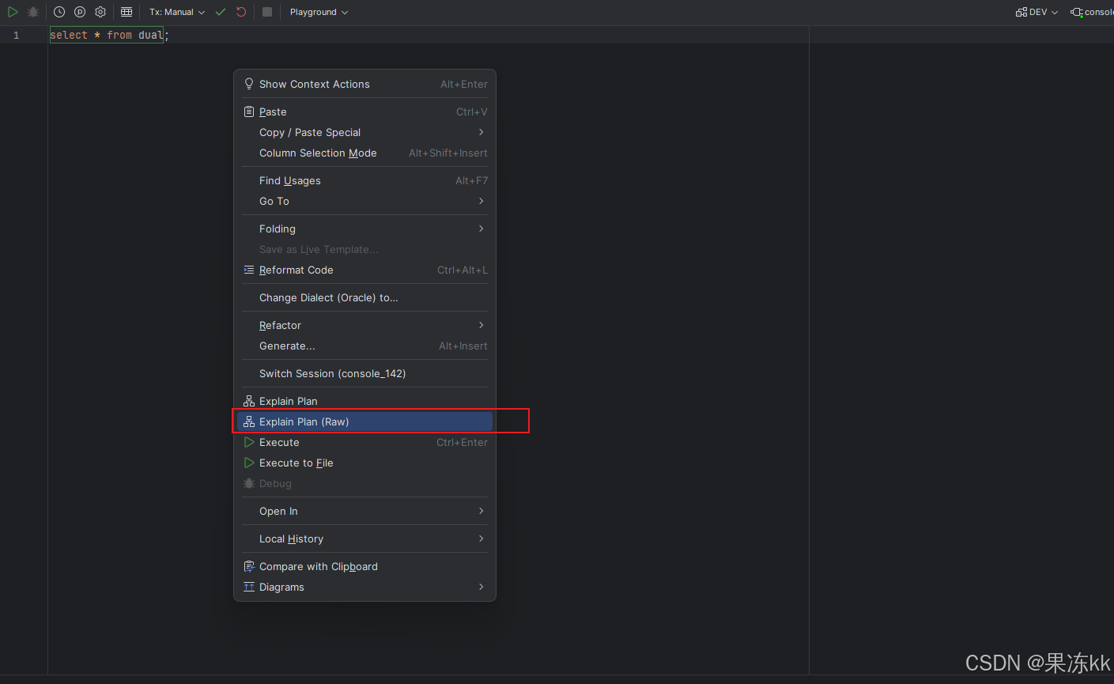Image resolution: width=1114 pixels, height=684 pixels.
Task: Expand the Copy / Paste Special submenu
Action: coord(364,132)
